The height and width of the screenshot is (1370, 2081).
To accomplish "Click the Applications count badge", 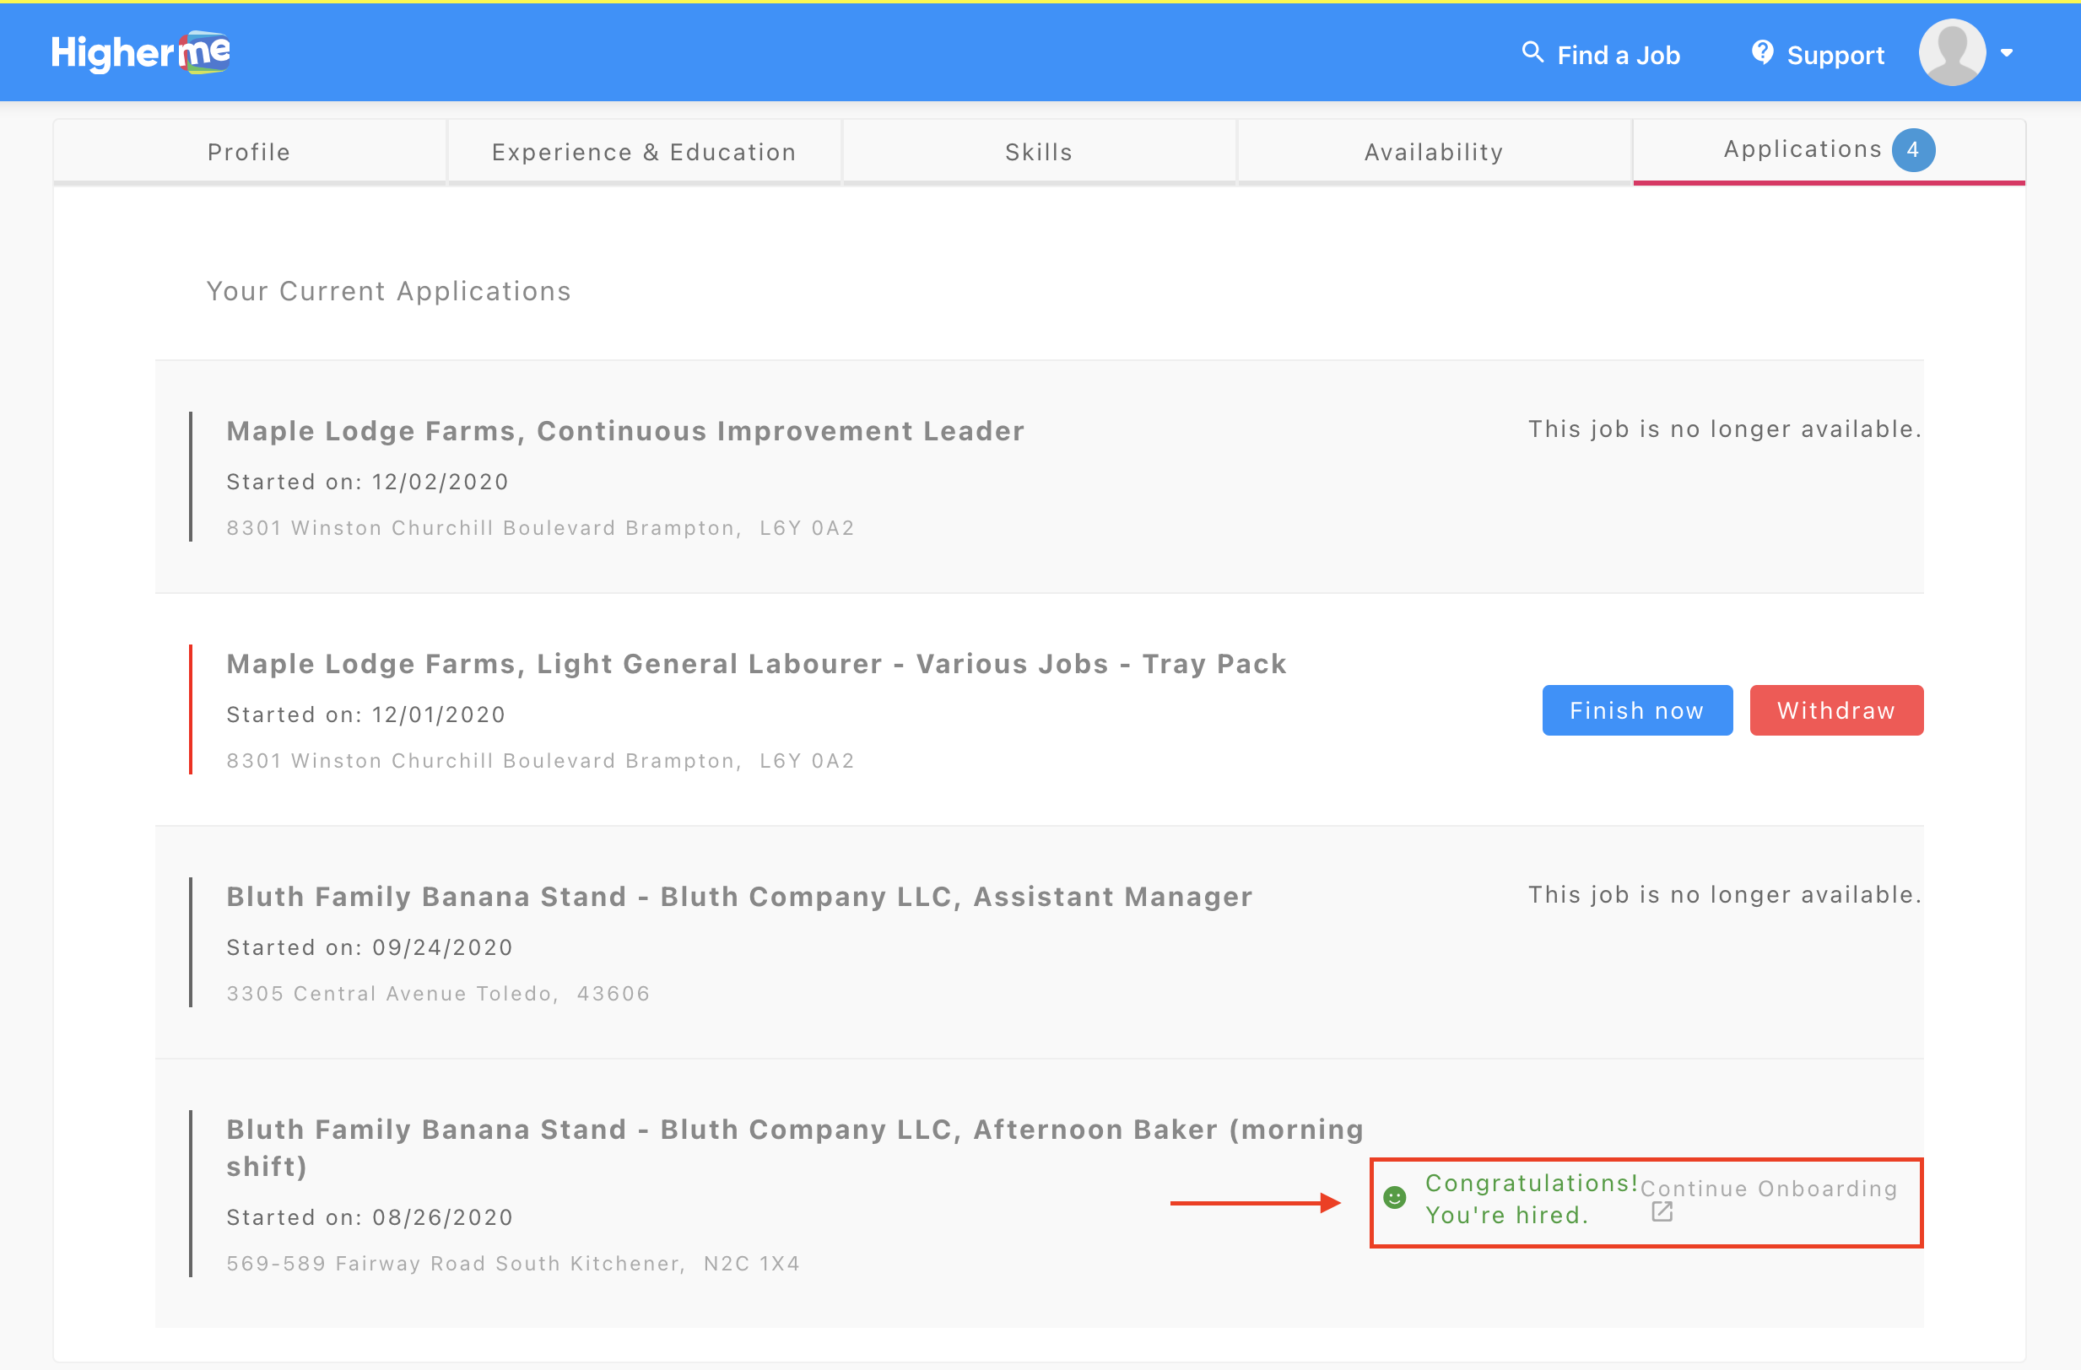I will (x=1912, y=150).
